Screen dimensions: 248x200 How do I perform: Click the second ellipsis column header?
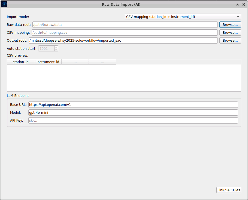point(102,62)
